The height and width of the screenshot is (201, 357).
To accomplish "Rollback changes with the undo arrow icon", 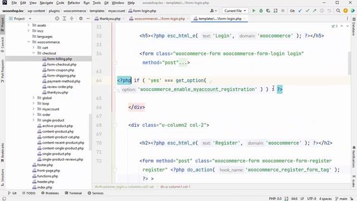I will tap(329, 11).
